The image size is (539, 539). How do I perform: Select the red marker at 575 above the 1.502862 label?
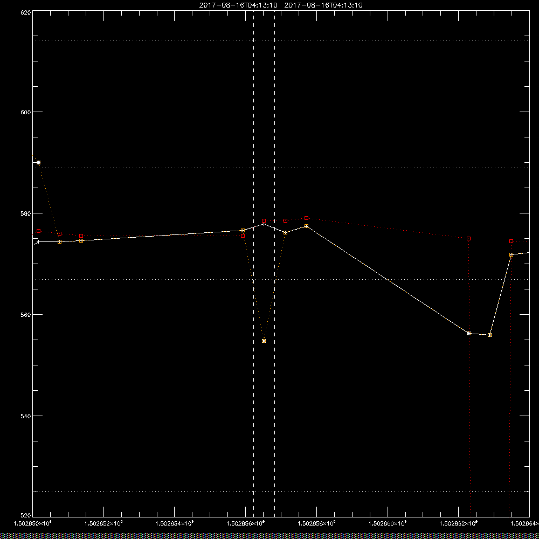coord(468,239)
